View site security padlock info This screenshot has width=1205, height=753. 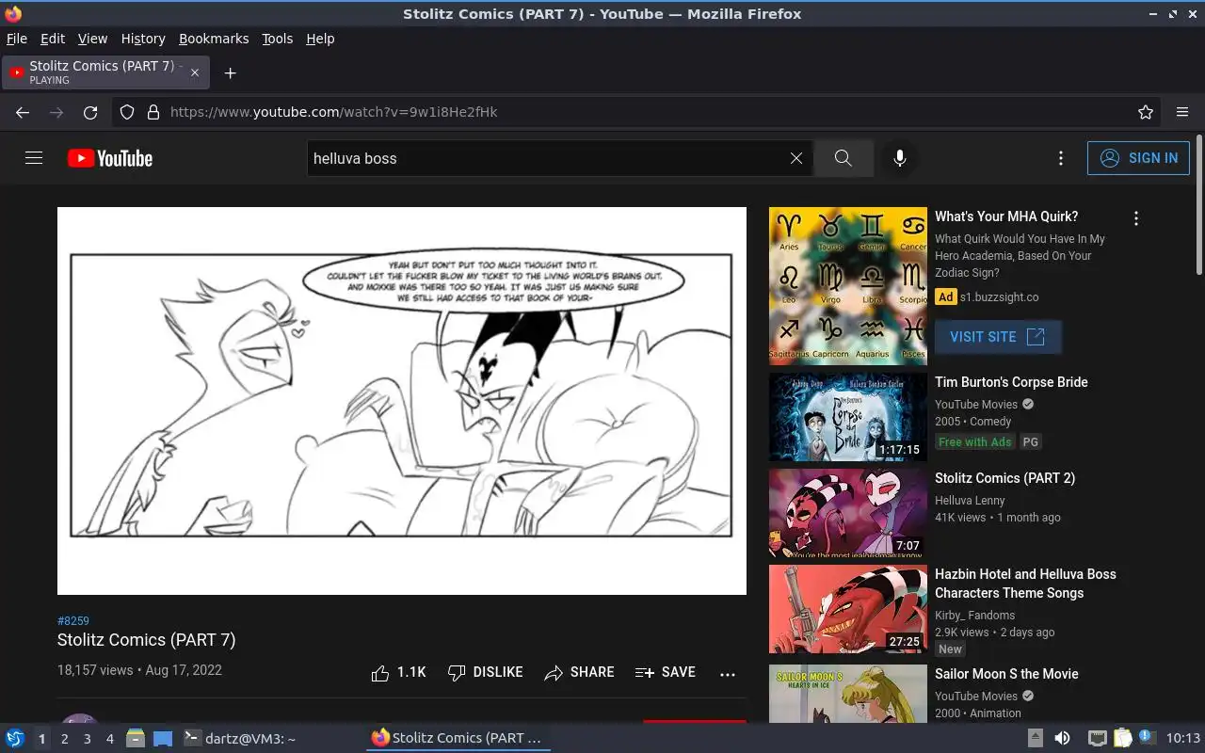153,112
